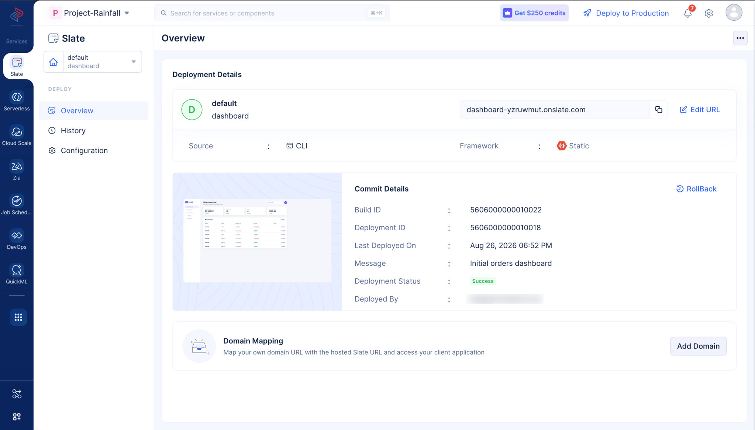Open the Serverless service
The image size is (755, 430).
coord(17,101)
